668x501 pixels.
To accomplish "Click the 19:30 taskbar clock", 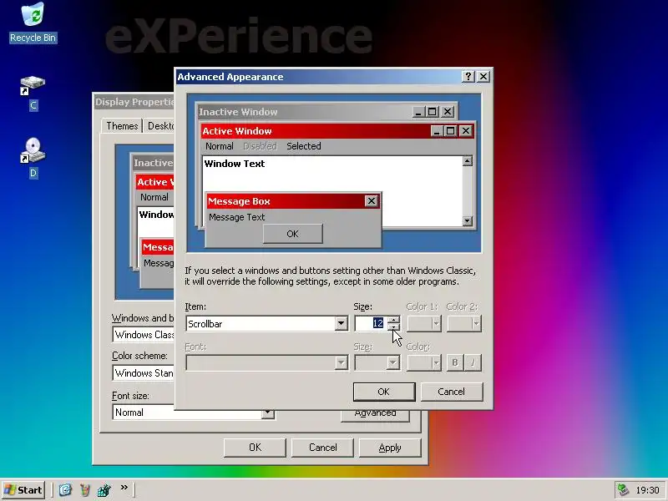I will (x=647, y=490).
